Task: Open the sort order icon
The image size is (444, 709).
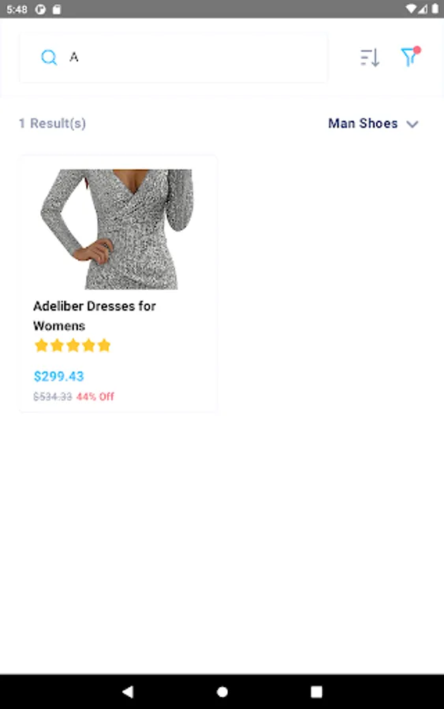Action: point(370,58)
